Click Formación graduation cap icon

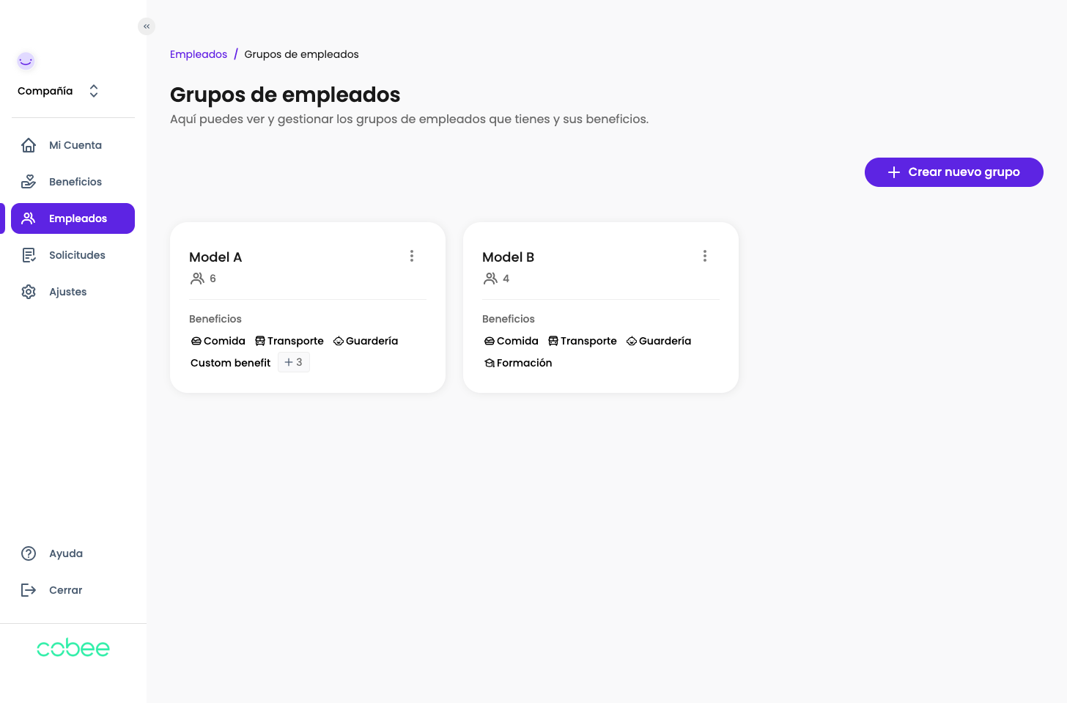[489, 363]
